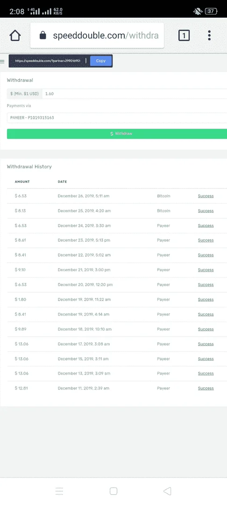
Task: Open Success link for December 24 withdrawal
Action: 206,225
